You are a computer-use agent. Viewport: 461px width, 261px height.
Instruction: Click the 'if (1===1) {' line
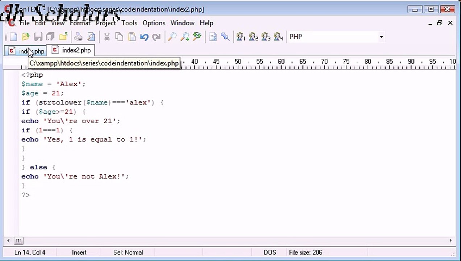(x=47, y=130)
